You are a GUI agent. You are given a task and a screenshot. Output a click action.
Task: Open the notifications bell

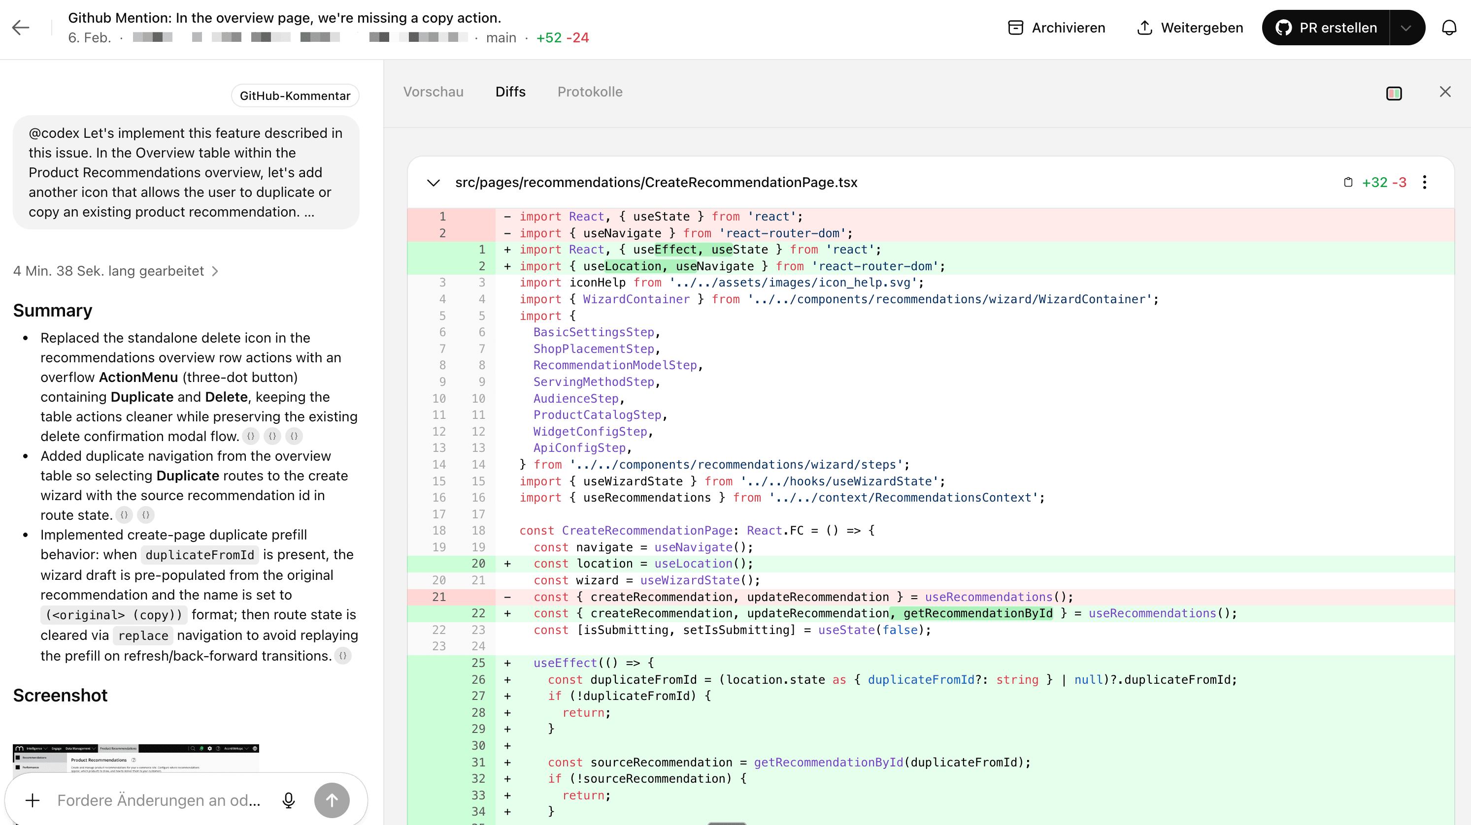pyautogui.click(x=1449, y=28)
